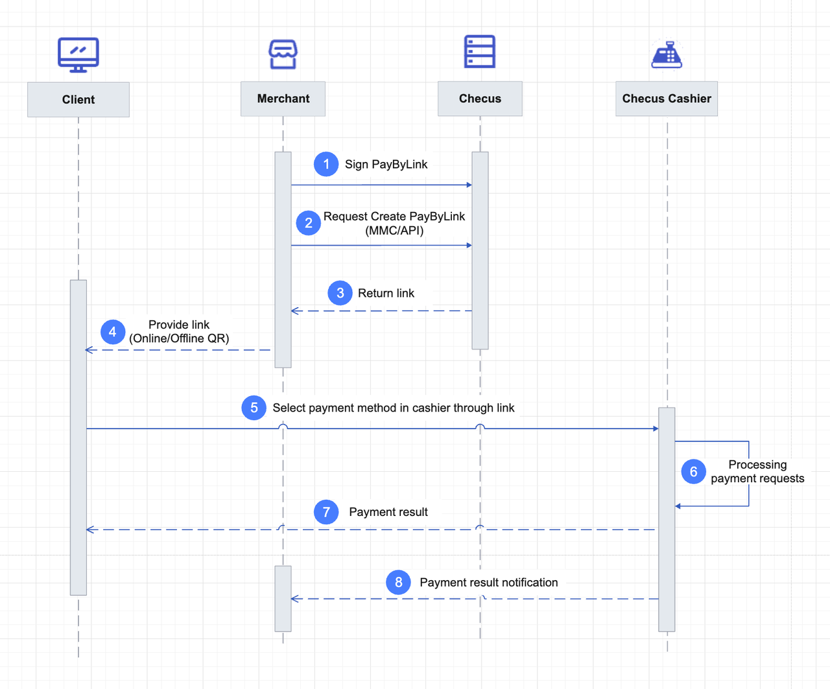Click the Client header box

(x=78, y=100)
